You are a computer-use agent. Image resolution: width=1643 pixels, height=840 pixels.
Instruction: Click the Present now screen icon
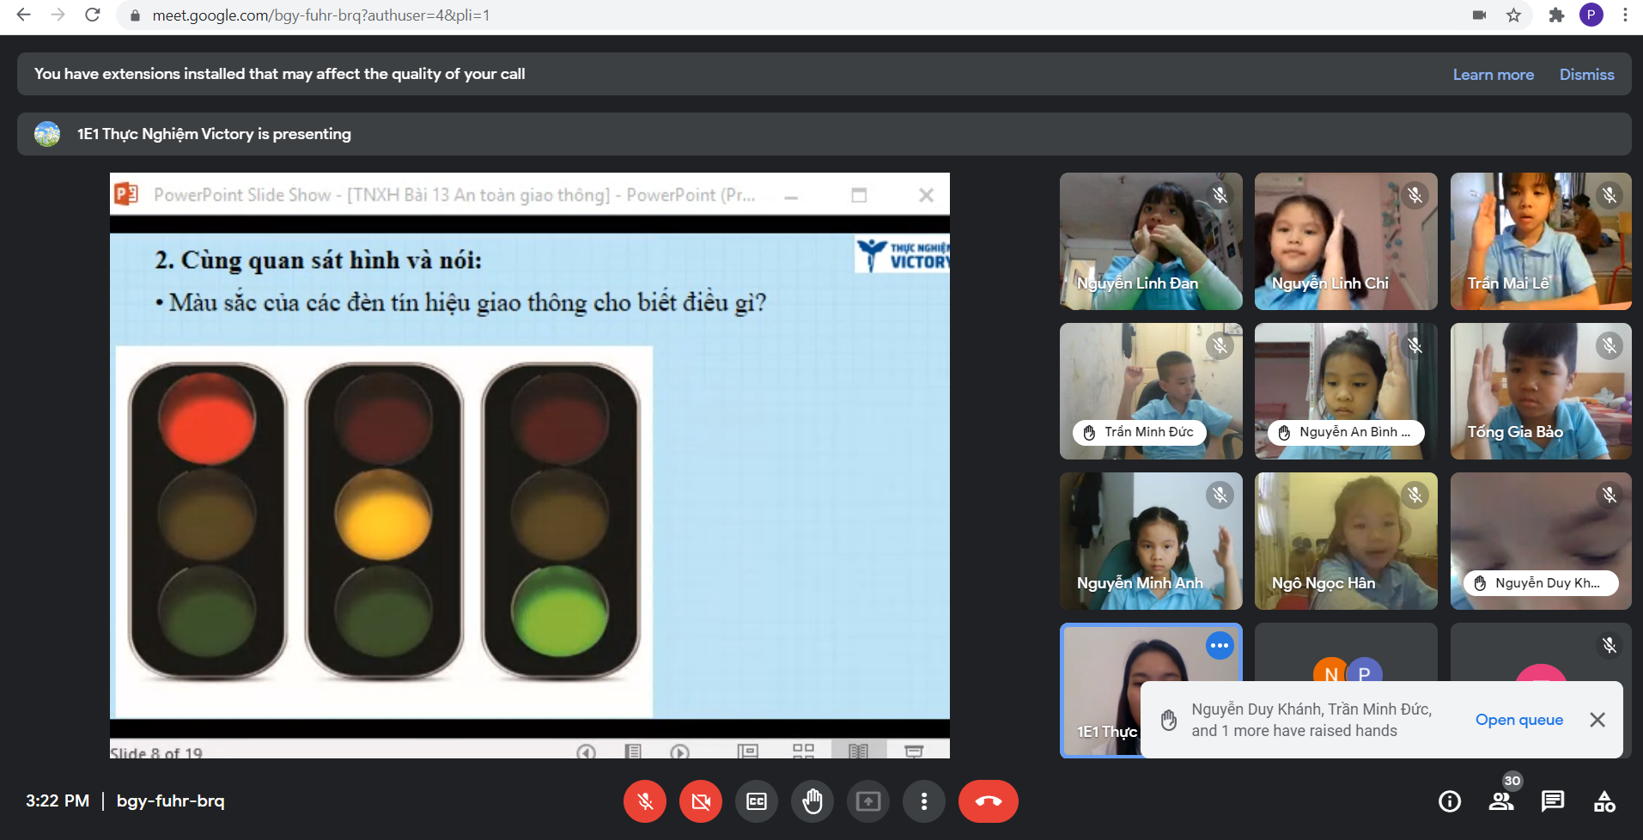pos(868,801)
